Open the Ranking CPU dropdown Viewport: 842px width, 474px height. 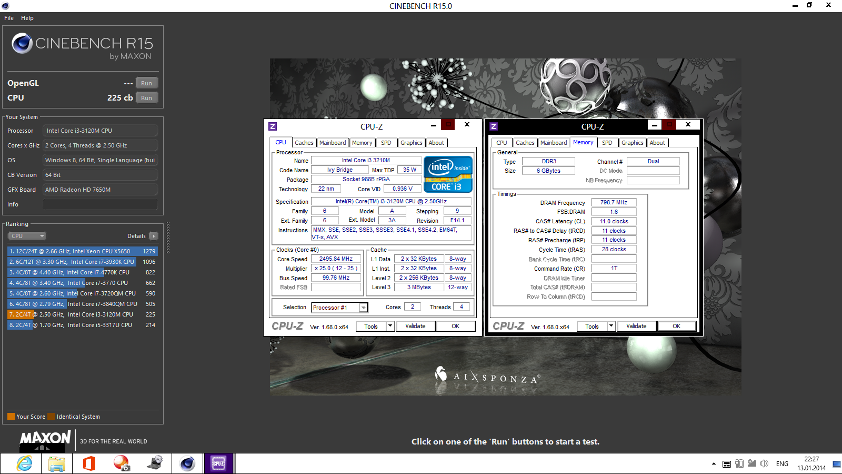coord(27,236)
